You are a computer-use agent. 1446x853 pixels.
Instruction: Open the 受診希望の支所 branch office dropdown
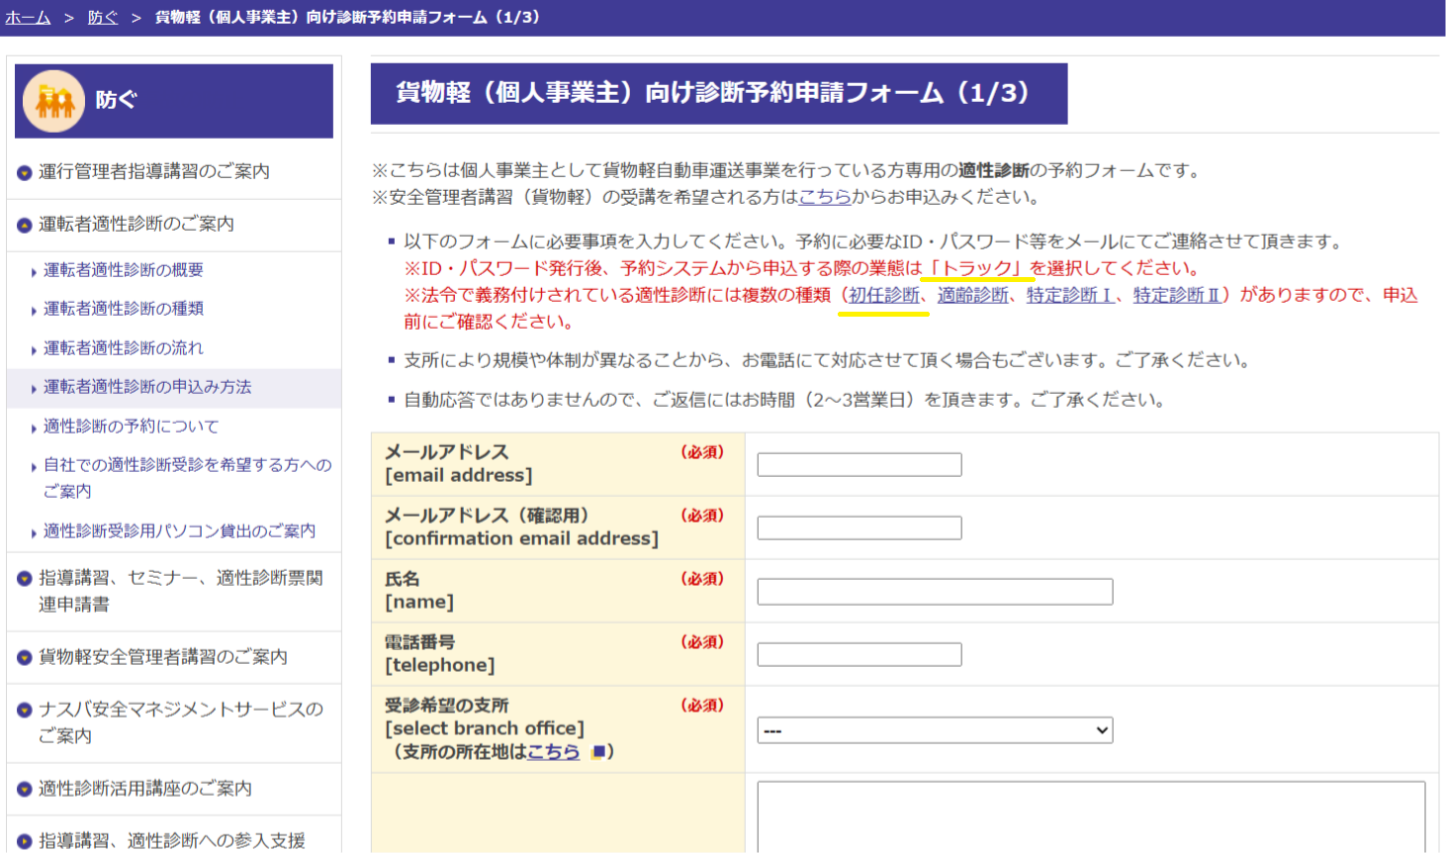pos(935,730)
